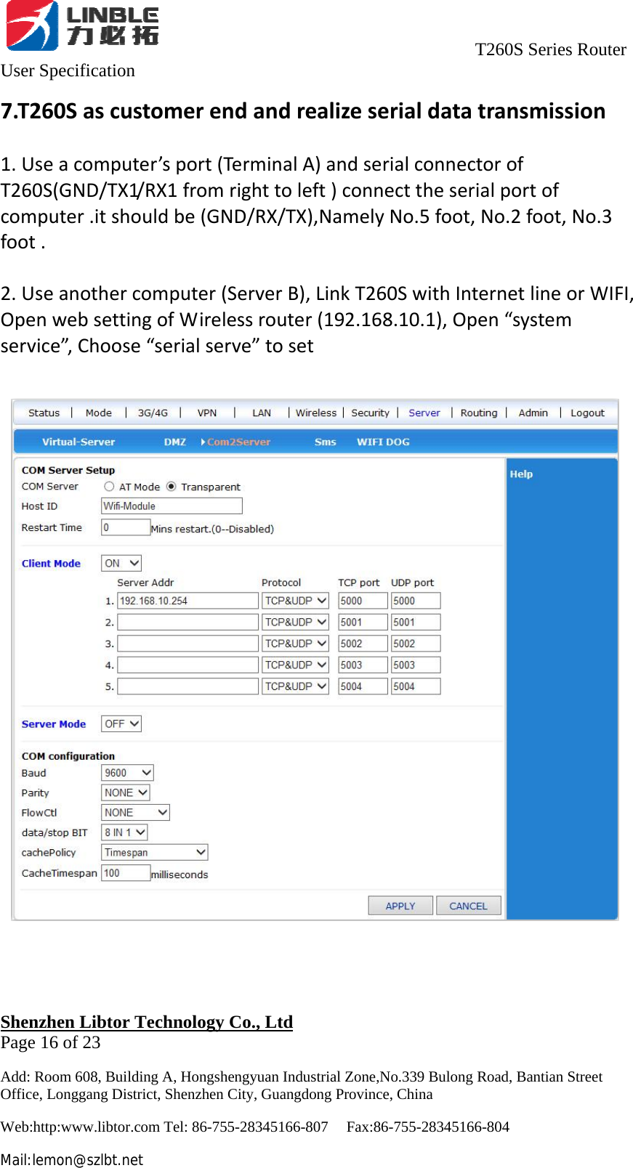
Task: Click the UDP port 5004 field
Action: 416,686
